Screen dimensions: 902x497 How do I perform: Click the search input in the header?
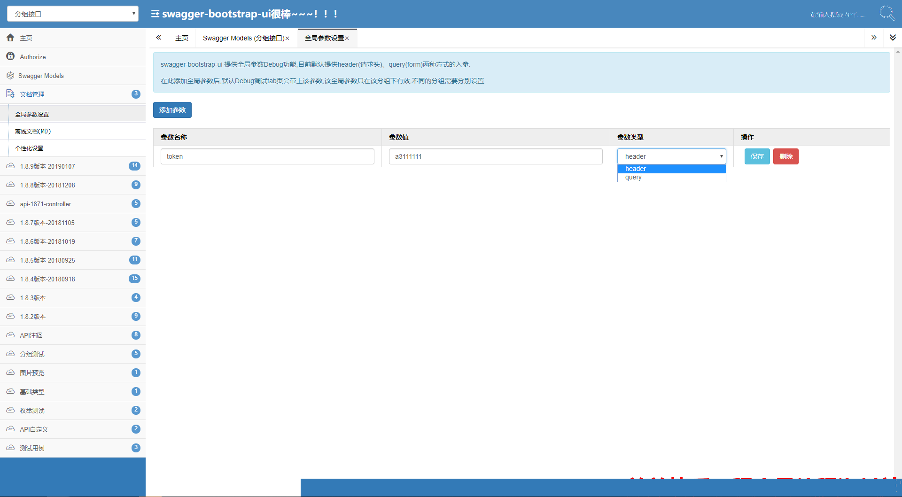click(839, 15)
